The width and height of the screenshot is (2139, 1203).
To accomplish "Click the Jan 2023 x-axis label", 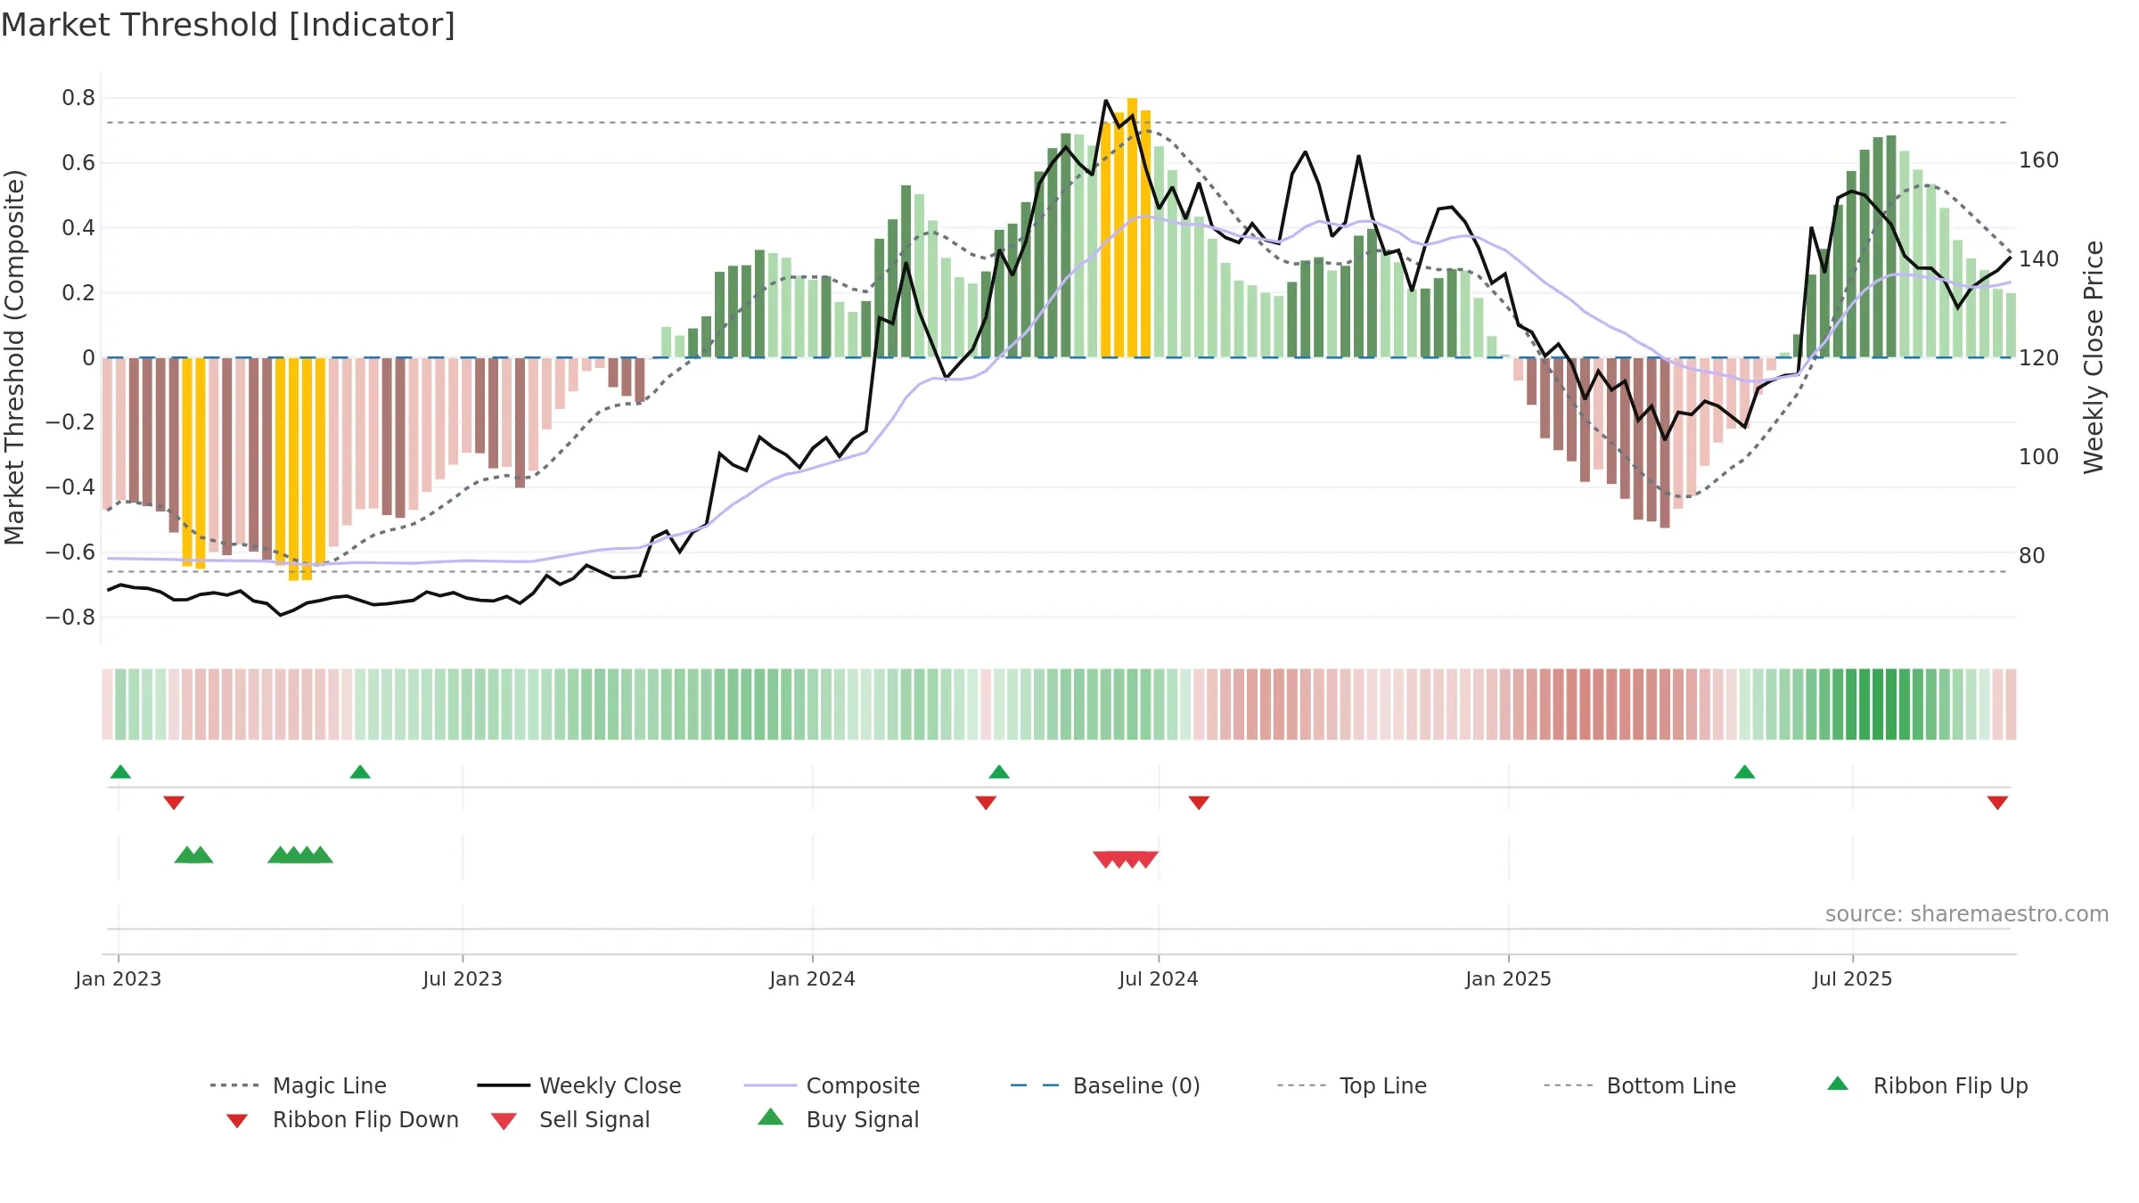I will point(119,979).
